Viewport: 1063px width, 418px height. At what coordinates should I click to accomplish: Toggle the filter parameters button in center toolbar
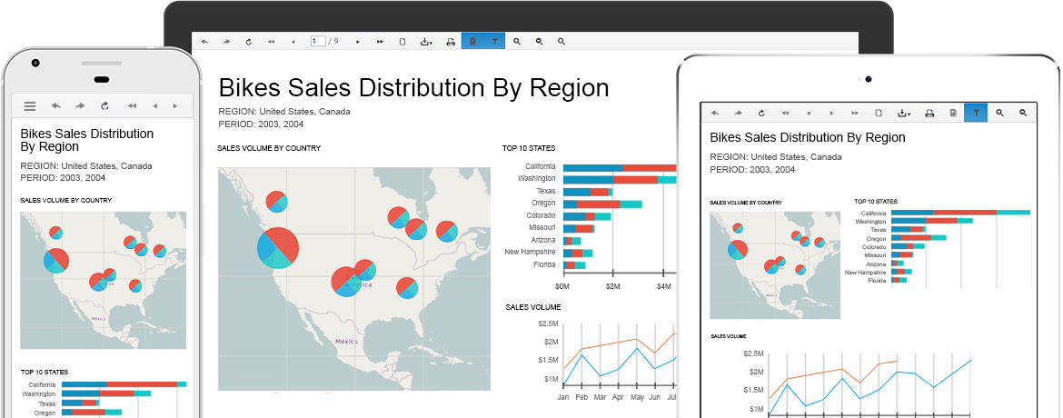494,42
